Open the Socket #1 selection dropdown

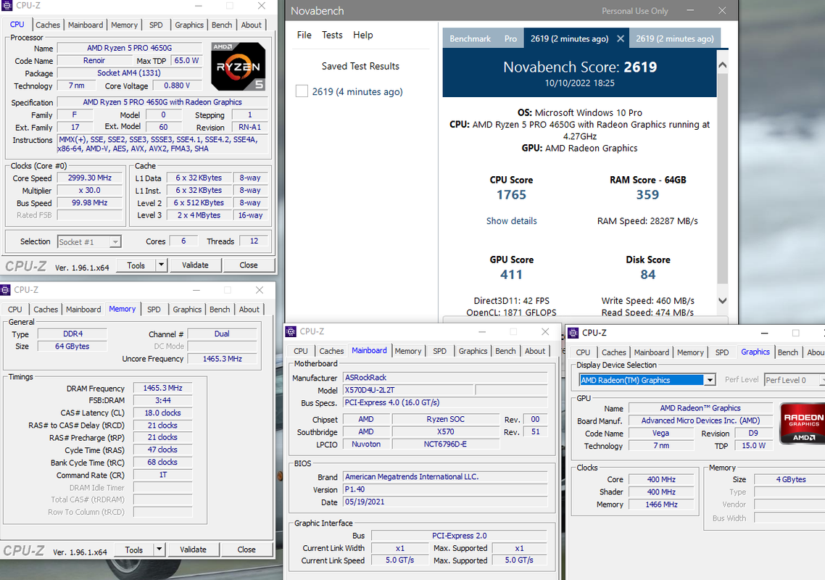click(115, 241)
